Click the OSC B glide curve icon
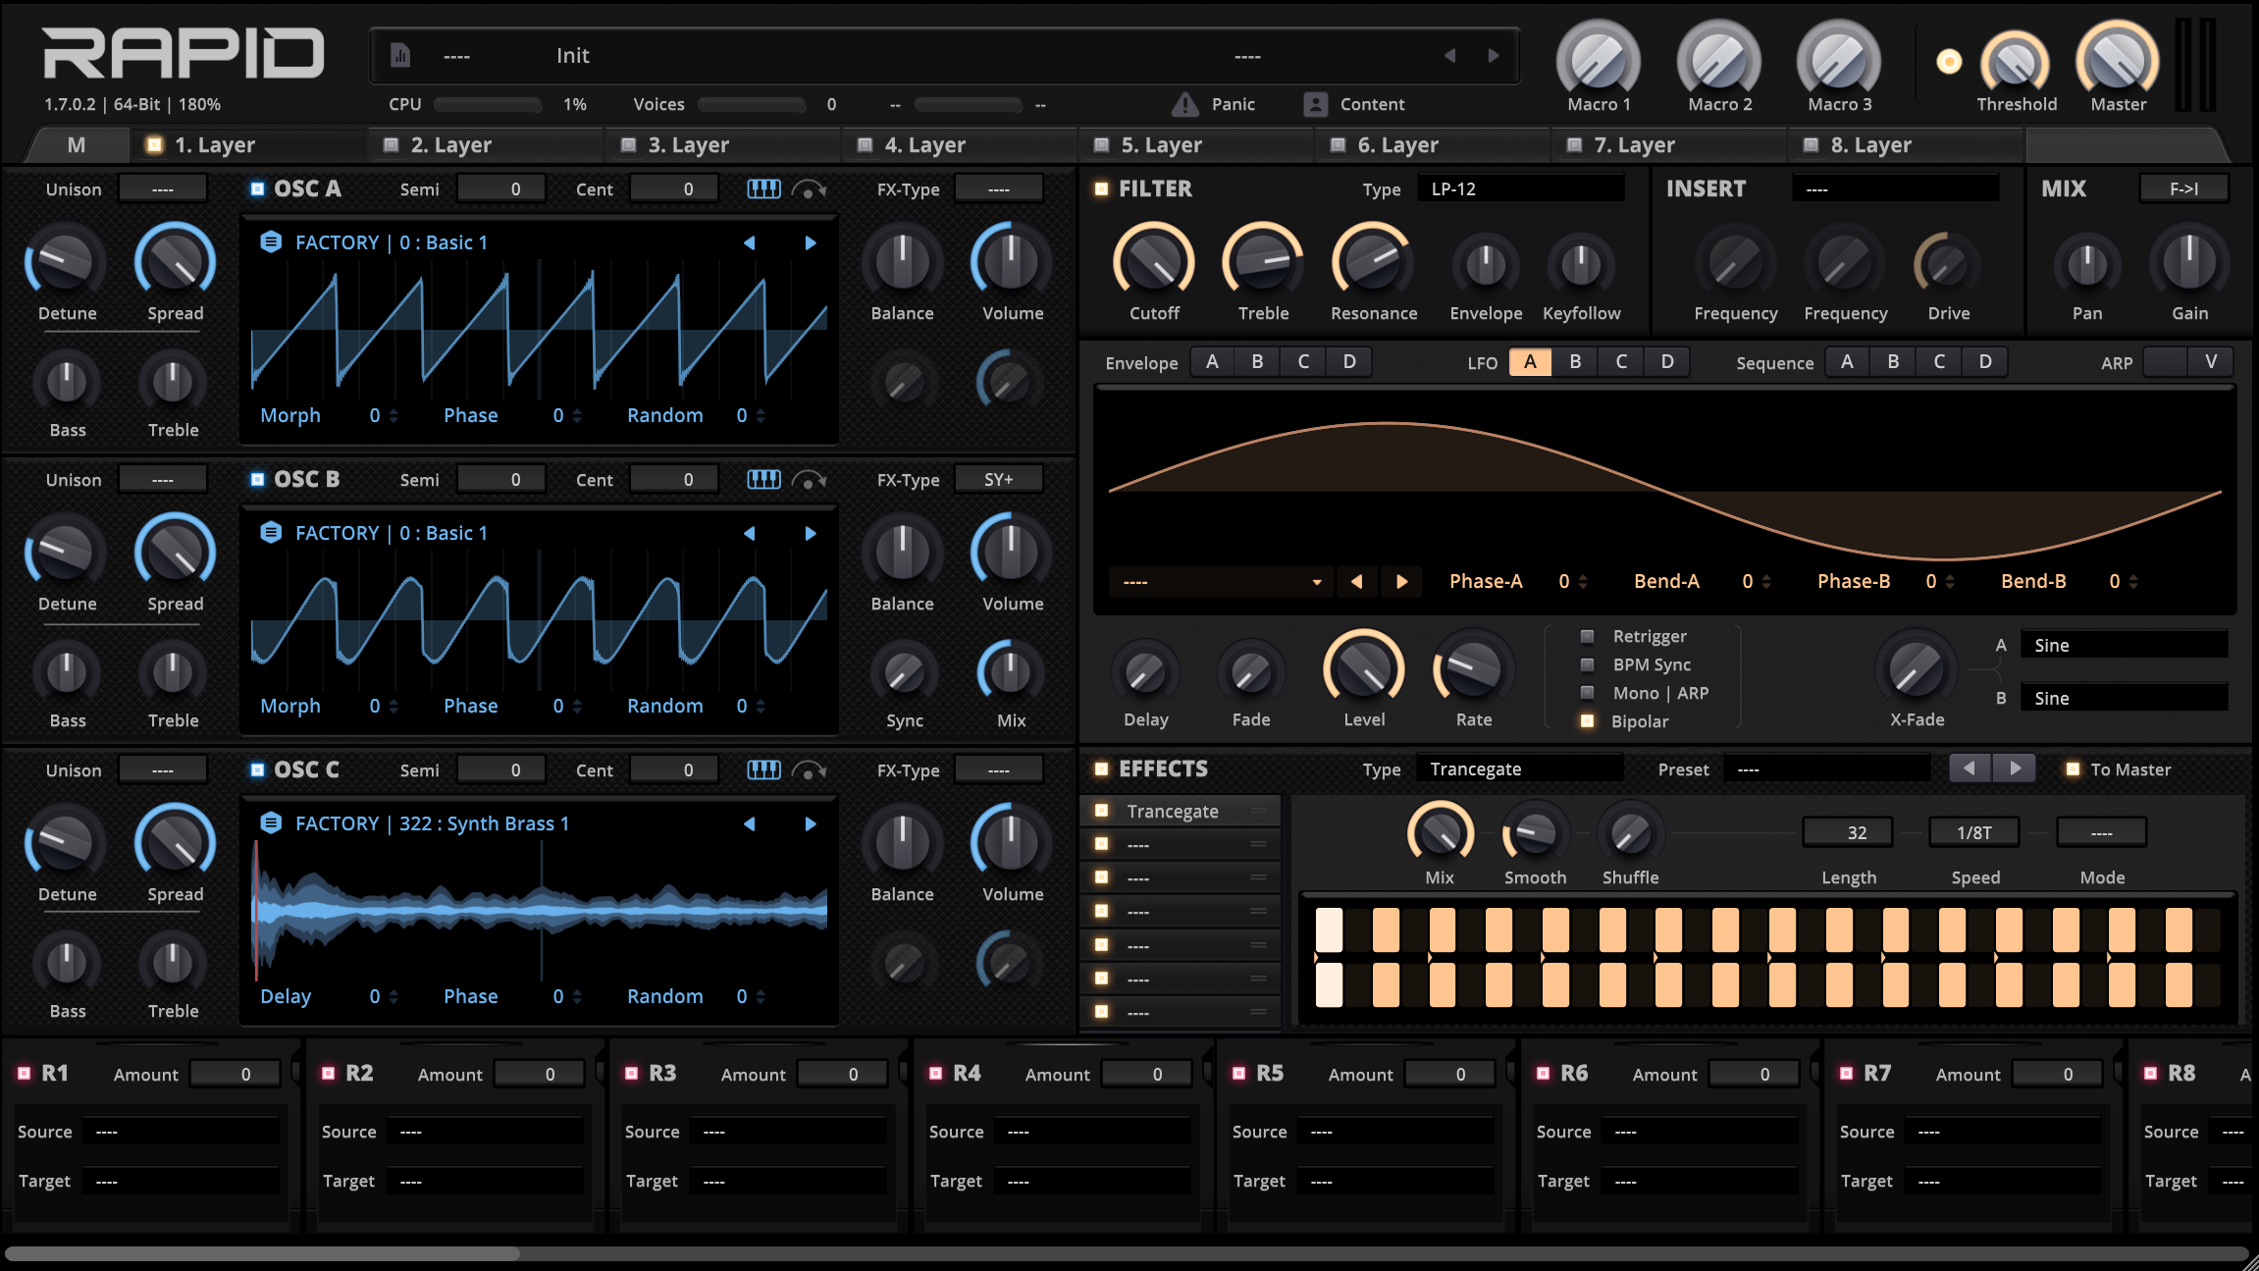Image resolution: width=2259 pixels, height=1271 pixels. tap(809, 479)
